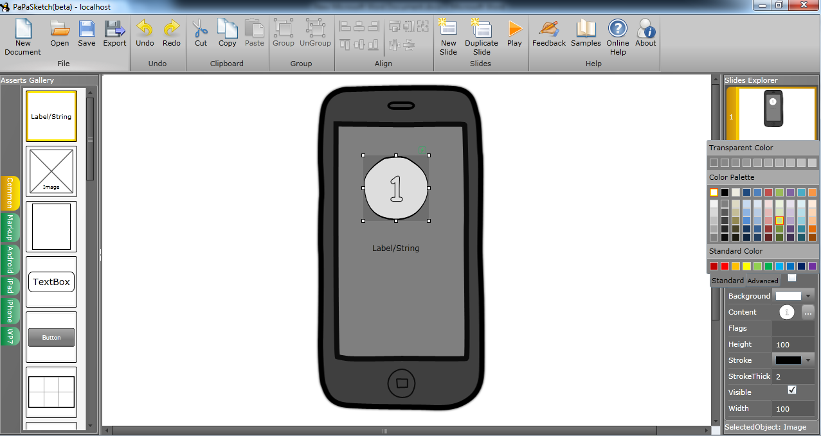Select the Label/String asset in the gallery
The width and height of the screenshot is (821, 436).
tap(51, 116)
